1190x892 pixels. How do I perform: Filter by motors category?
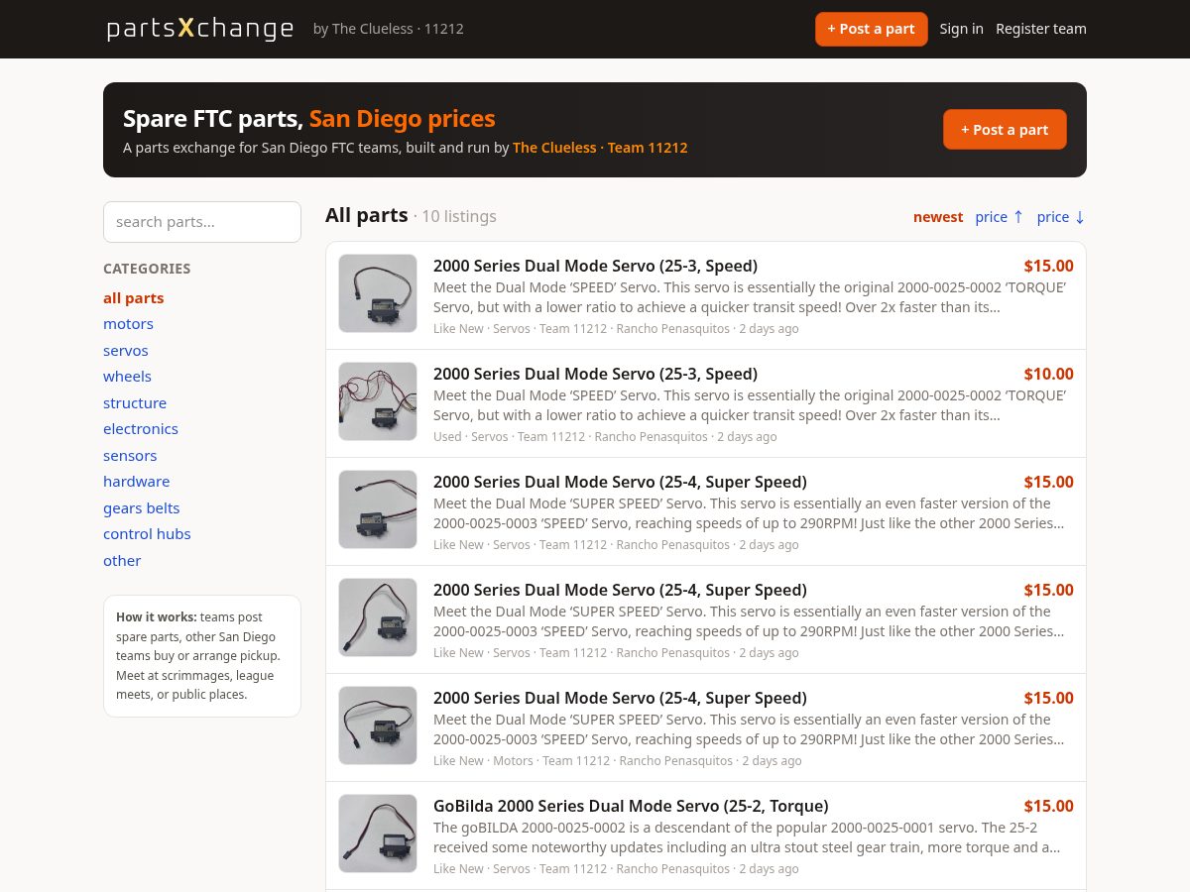[128, 324]
